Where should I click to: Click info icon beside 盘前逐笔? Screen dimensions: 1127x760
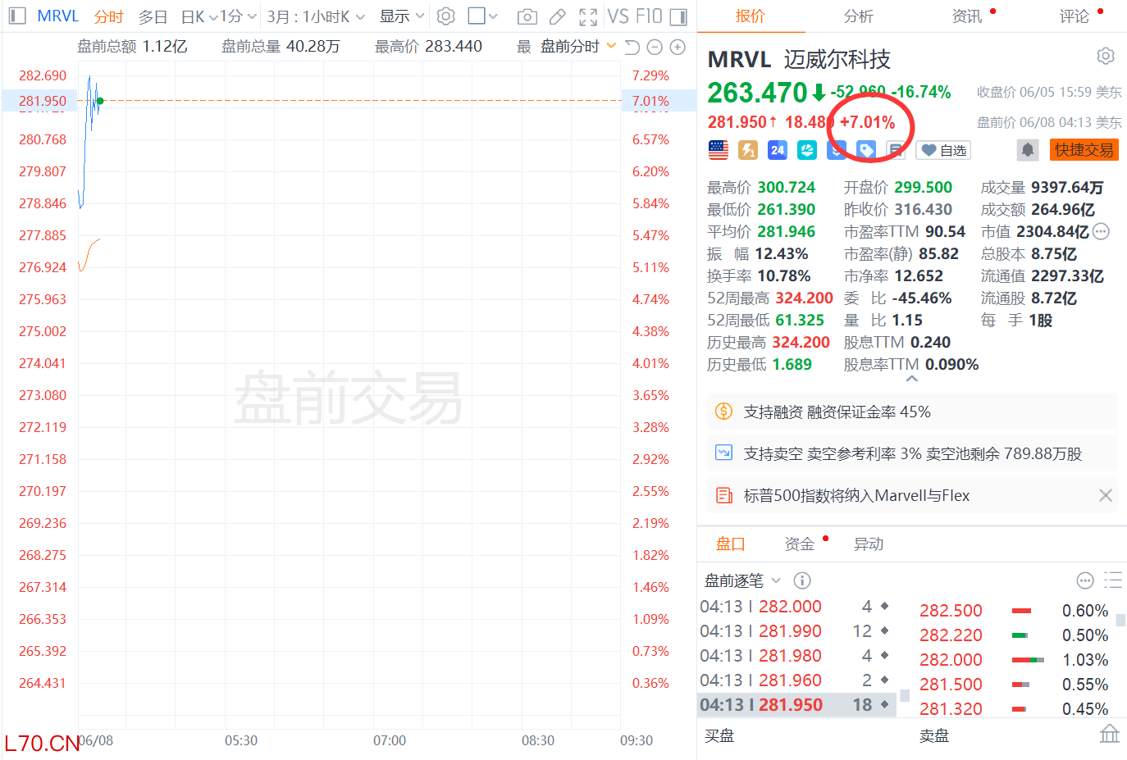[802, 580]
